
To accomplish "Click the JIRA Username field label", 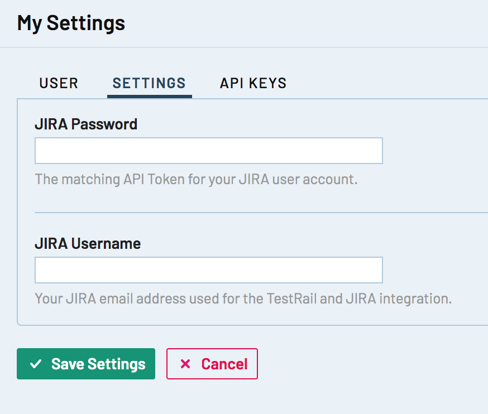I will [88, 244].
